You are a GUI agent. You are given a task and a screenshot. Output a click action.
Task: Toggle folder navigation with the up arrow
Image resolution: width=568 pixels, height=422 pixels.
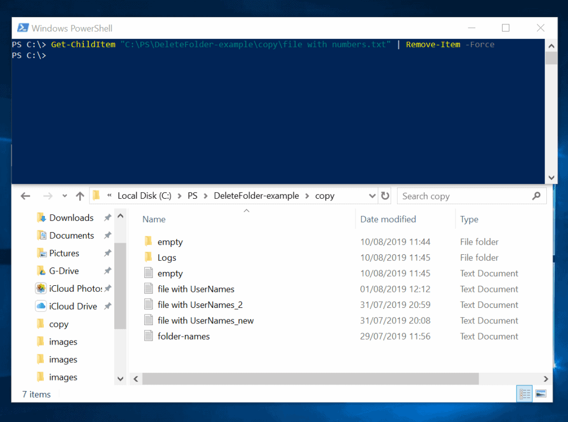point(80,195)
